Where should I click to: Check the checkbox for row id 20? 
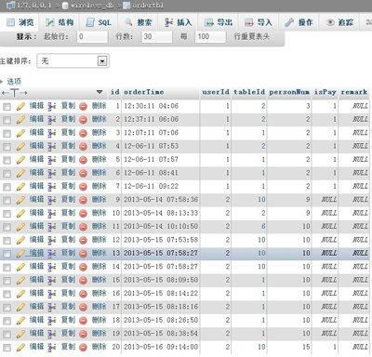point(7,348)
